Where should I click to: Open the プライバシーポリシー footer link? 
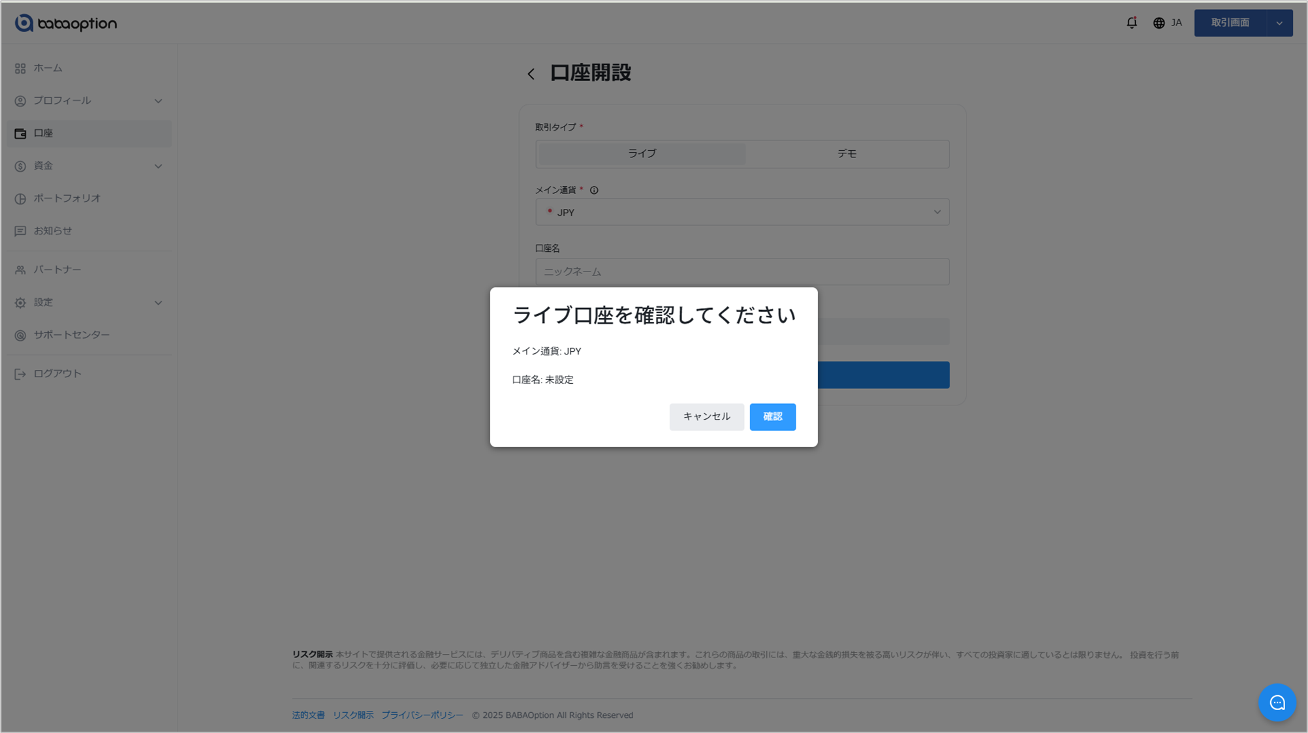click(x=422, y=715)
